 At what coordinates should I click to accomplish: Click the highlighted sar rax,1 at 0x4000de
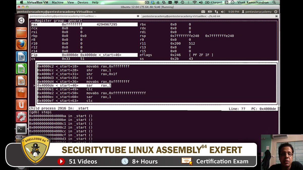click(74, 85)
